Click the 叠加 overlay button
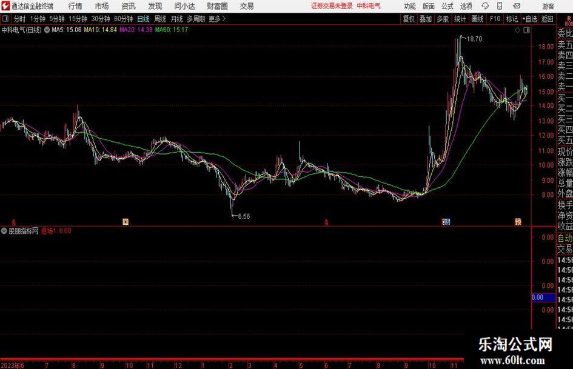 click(426, 19)
